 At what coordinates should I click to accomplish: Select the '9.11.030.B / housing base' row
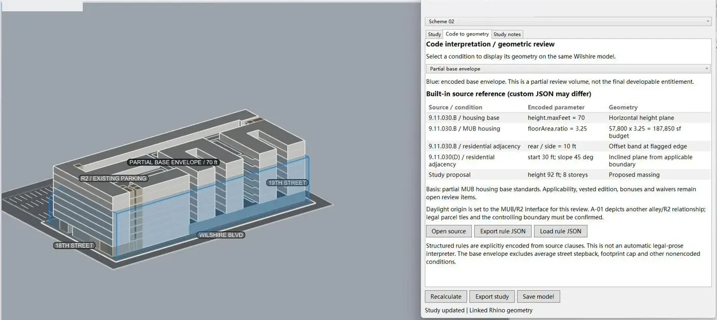point(568,118)
